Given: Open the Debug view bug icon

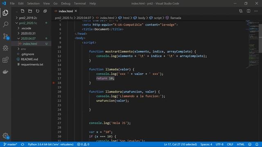Looking at the screenshot, I should click(x=5, y=48).
